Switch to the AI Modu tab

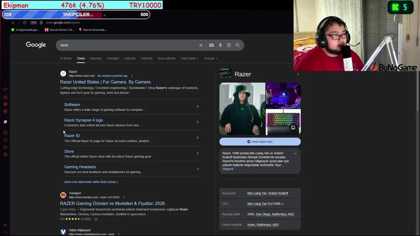click(x=66, y=58)
